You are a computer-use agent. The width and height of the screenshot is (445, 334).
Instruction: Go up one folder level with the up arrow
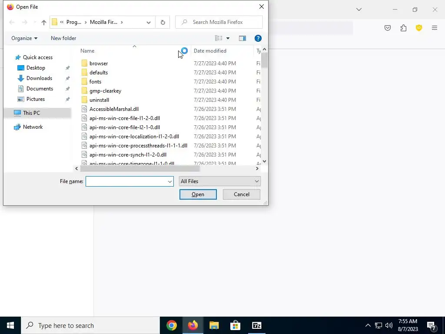(44, 23)
